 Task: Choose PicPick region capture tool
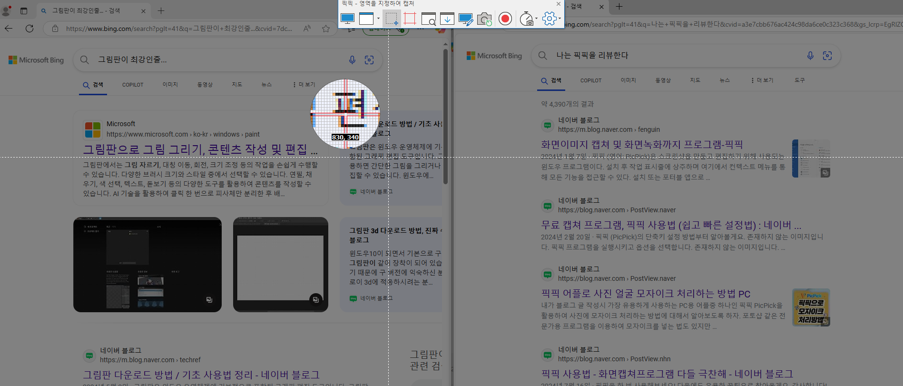pyautogui.click(x=392, y=19)
